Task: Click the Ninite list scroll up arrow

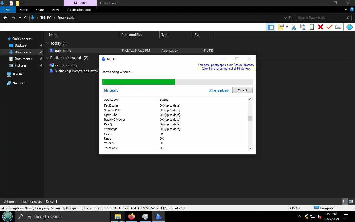Action: click(250, 99)
